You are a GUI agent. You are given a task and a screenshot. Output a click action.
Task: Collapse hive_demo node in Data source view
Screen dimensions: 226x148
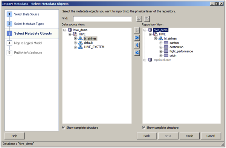click(x=64, y=30)
